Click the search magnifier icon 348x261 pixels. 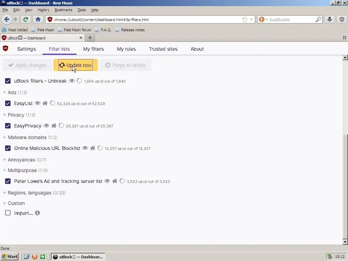pyautogui.click(x=318, y=19)
